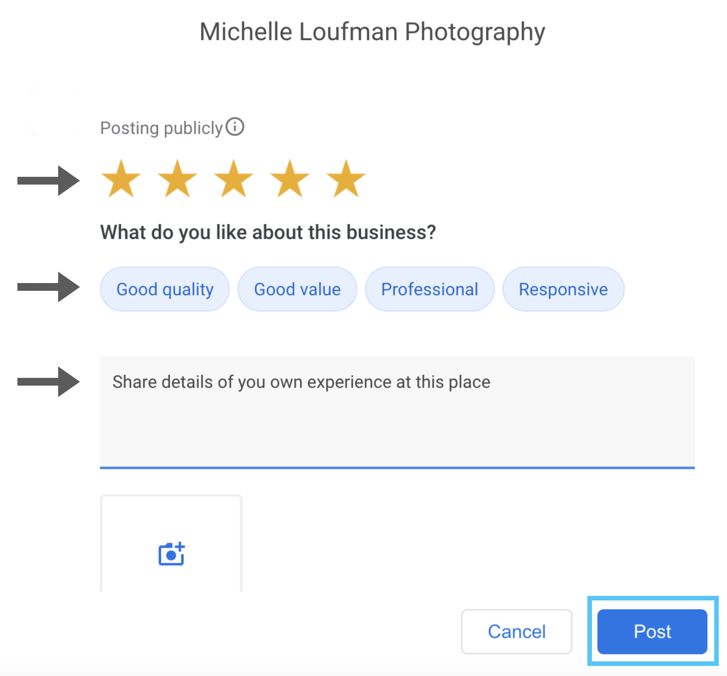The height and width of the screenshot is (676, 727).
Task: Click the Posting publicly label
Action: click(162, 128)
